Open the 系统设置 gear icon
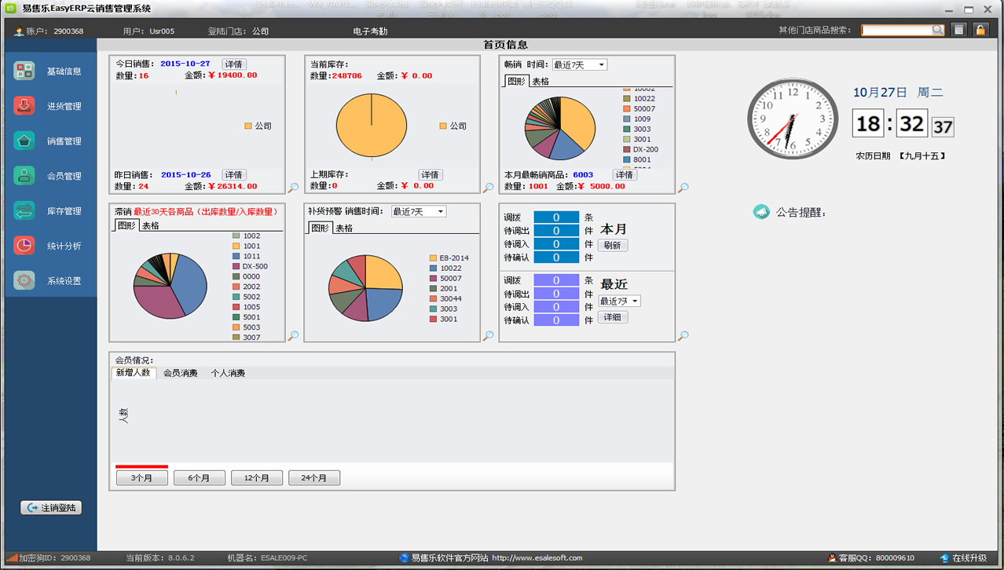Viewport: 1004px width, 570px height. pyautogui.click(x=24, y=280)
